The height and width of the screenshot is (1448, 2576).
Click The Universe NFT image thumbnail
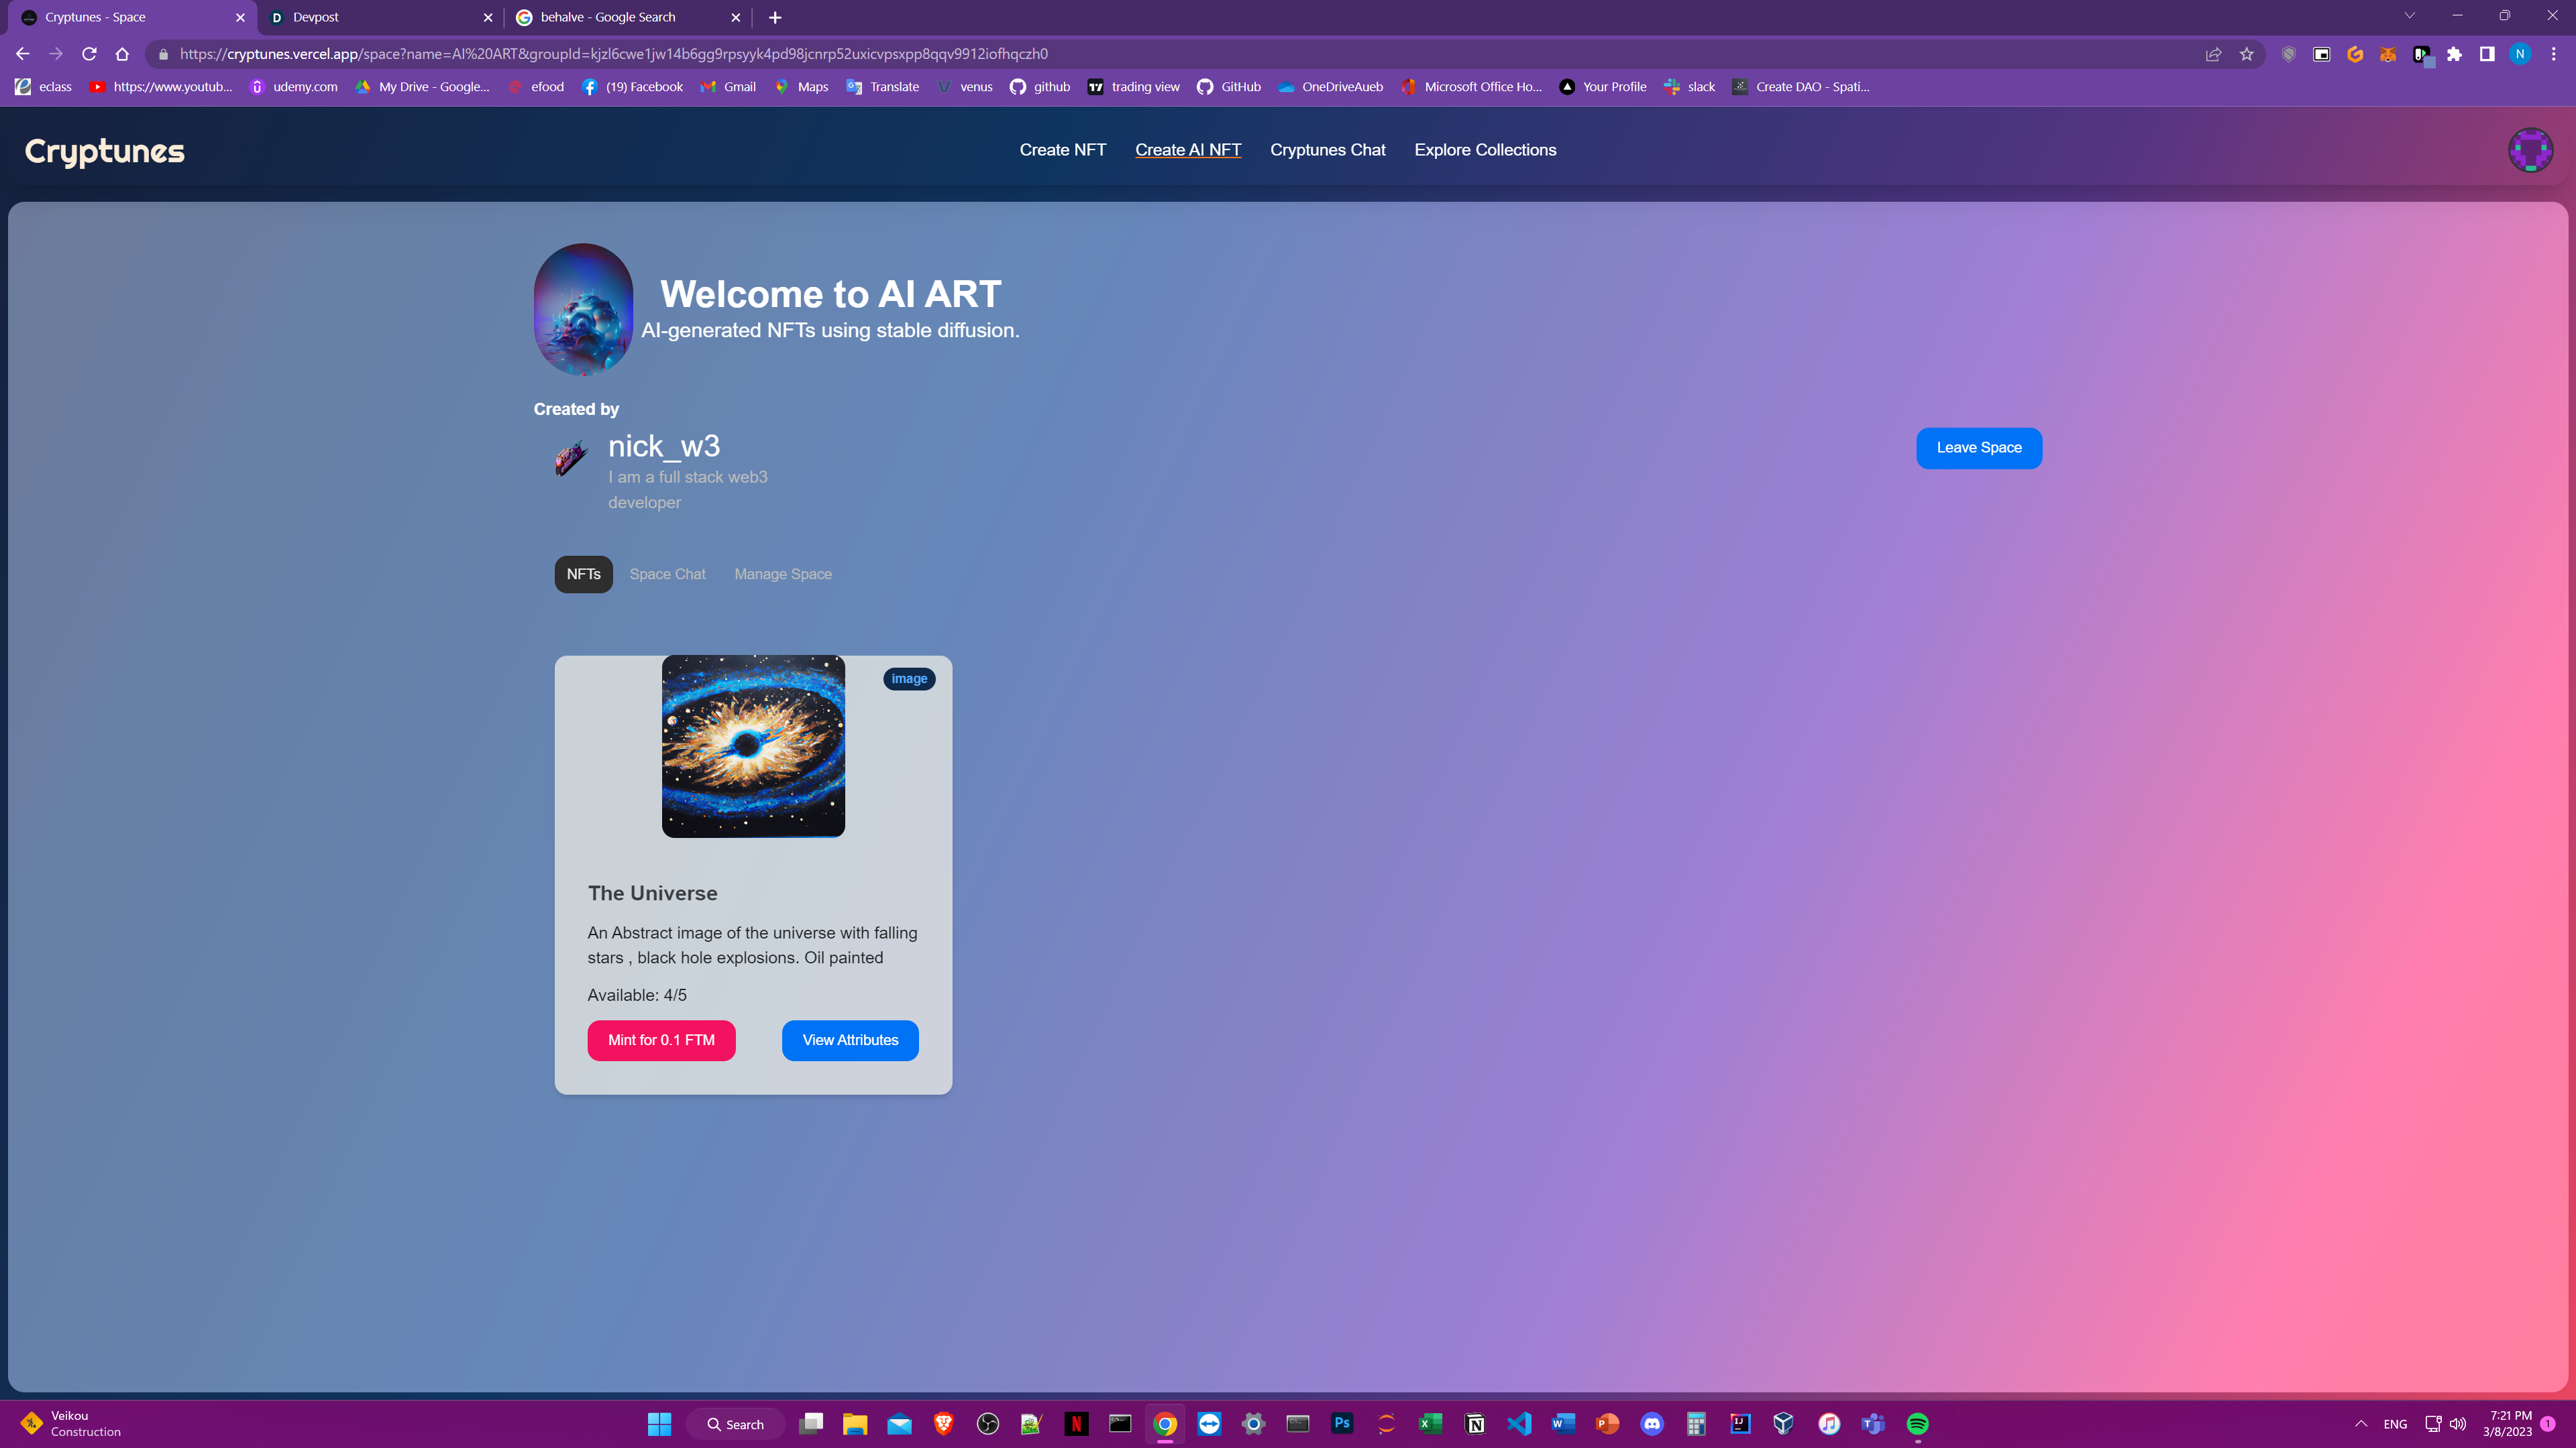tap(753, 747)
